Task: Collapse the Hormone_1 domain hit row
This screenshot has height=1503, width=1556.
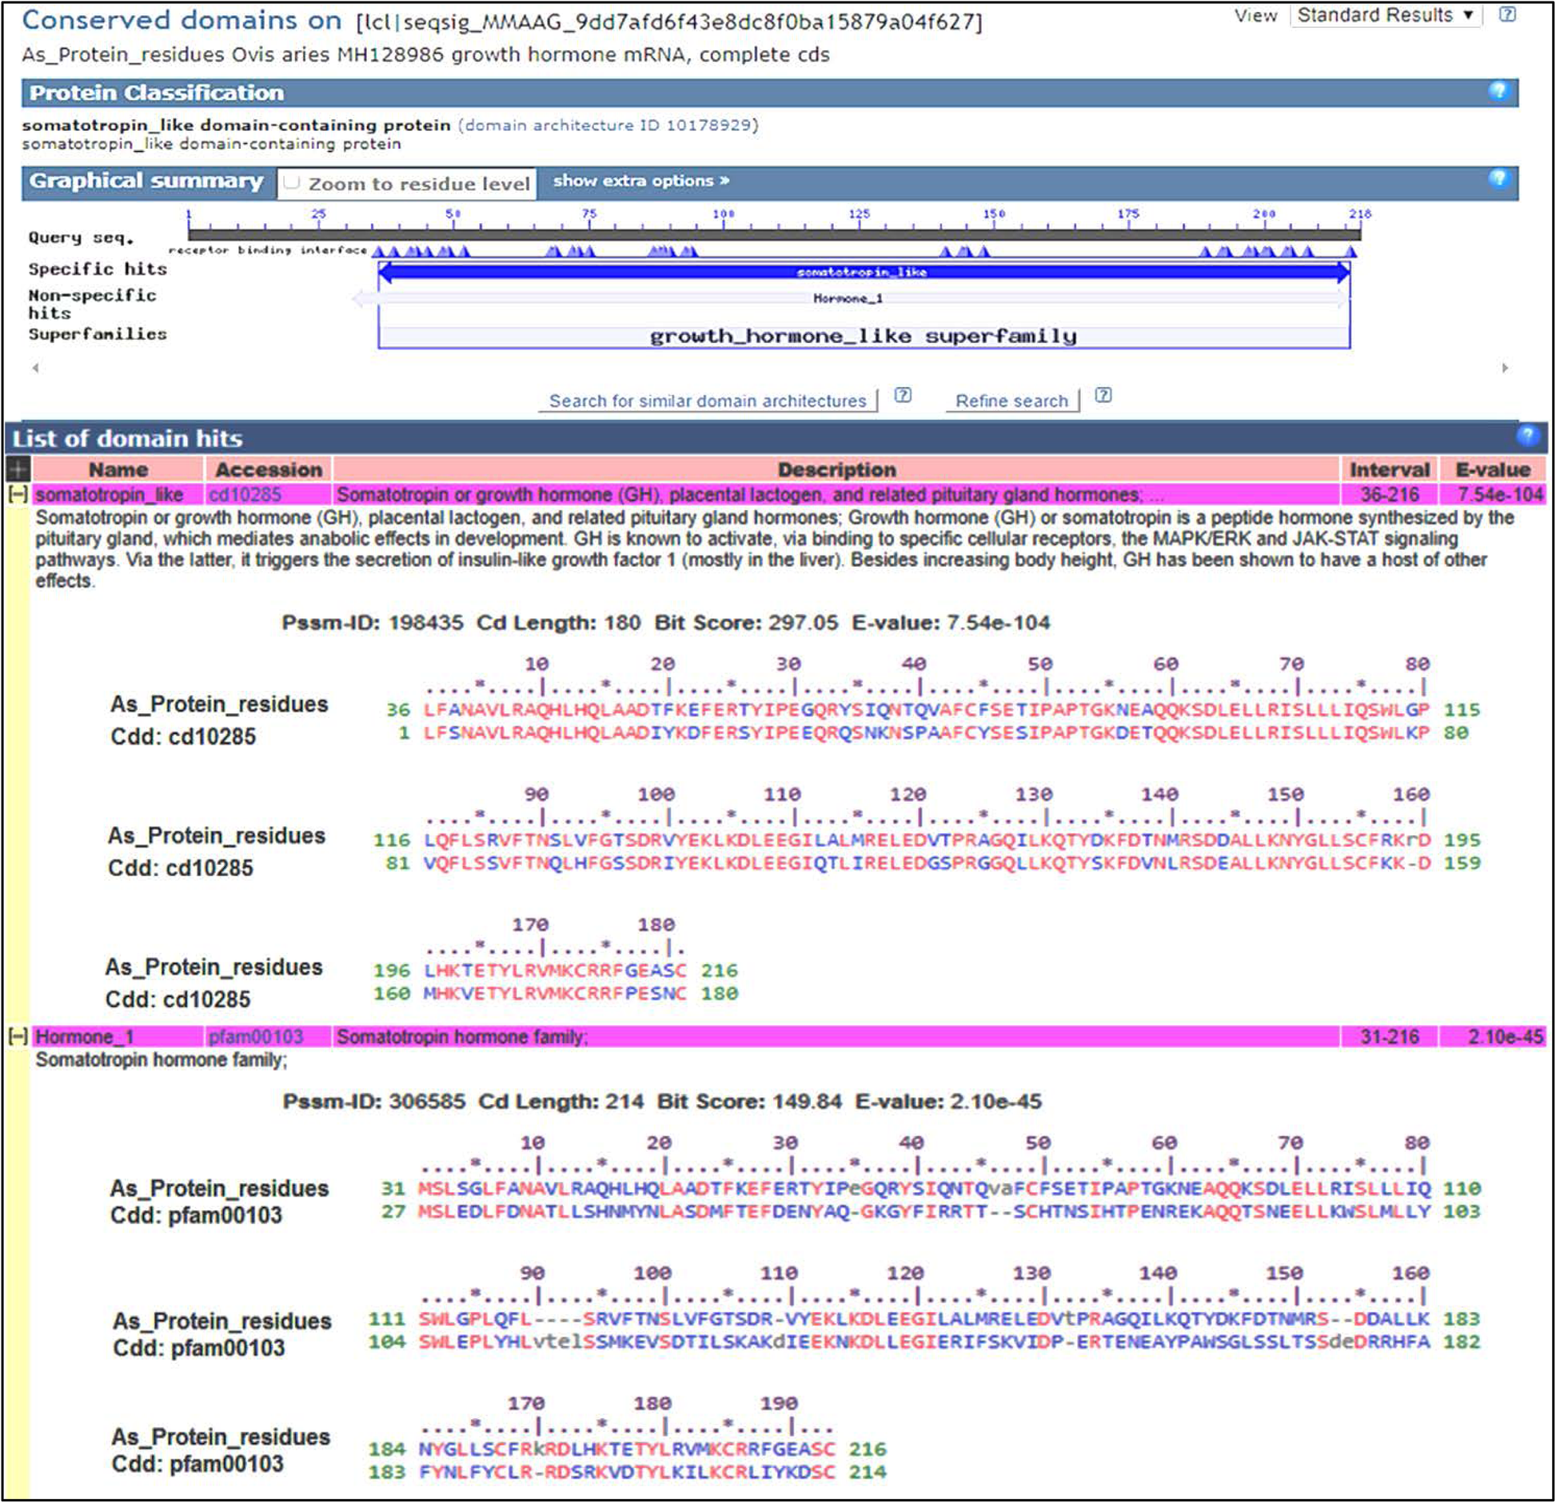Action: (x=18, y=1036)
